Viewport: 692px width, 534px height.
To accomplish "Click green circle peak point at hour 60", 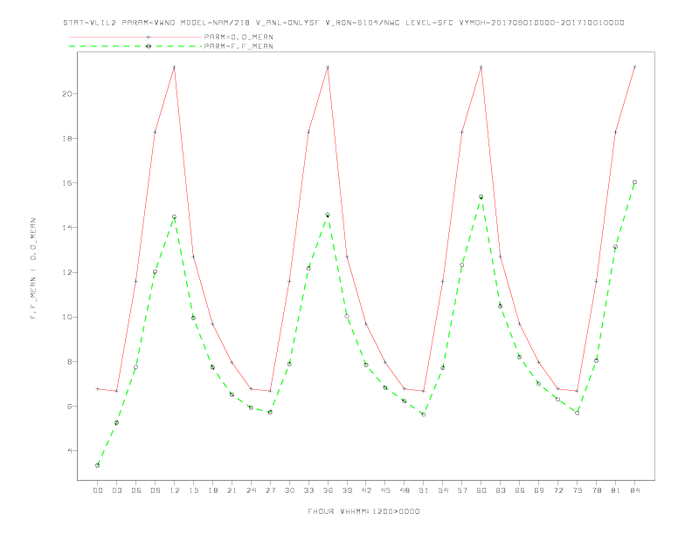I will point(481,197).
